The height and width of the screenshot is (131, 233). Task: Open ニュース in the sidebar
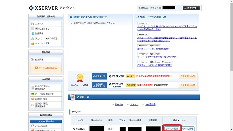coord(46,24)
